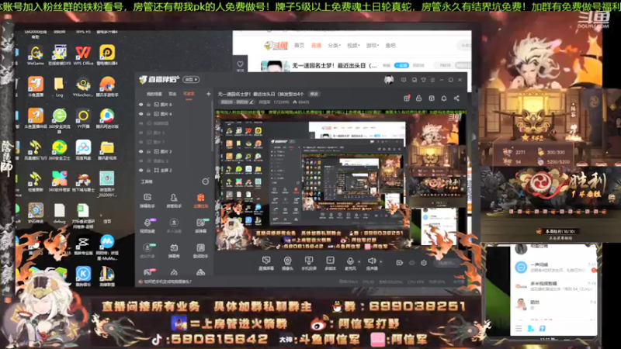The width and height of the screenshot is (621, 349).
Task: Open the tool box more-options circle icon
Action: coord(205,181)
